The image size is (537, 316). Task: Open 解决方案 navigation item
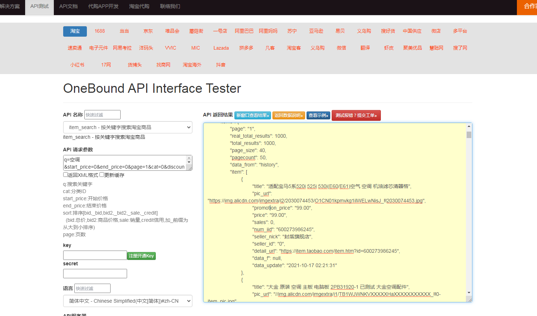pyautogui.click(x=10, y=6)
